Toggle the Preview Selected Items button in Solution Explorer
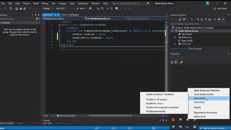This screenshot has height=130, width=231. [x=223, y=19]
